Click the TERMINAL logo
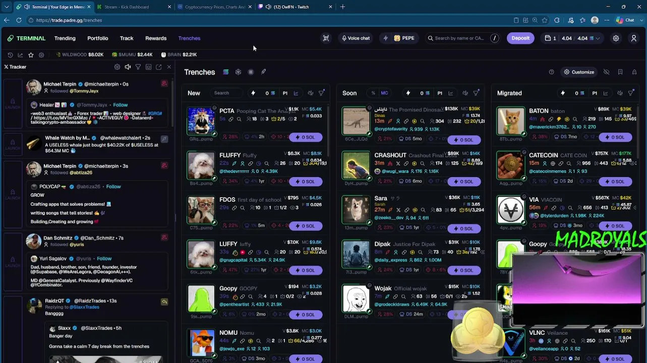The width and height of the screenshot is (647, 363). coord(26,38)
